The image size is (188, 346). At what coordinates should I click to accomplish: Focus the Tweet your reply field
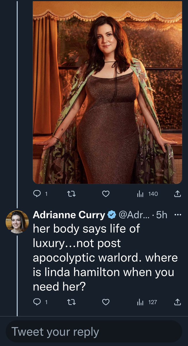pyautogui.click(x=94, y=332)
